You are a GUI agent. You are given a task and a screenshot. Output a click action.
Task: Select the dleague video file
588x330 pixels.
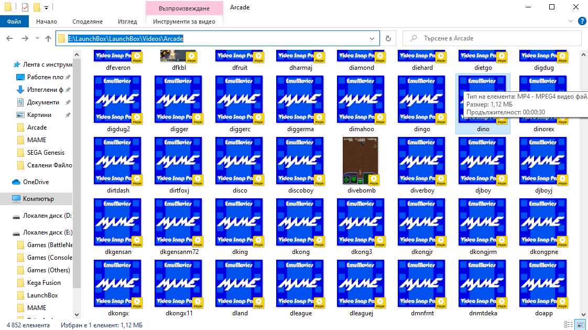click(x=300, y=289)
